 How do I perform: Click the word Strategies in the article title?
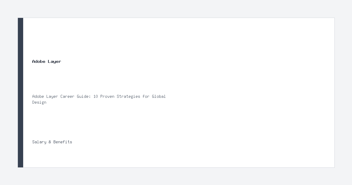click(x=128, y=96)
